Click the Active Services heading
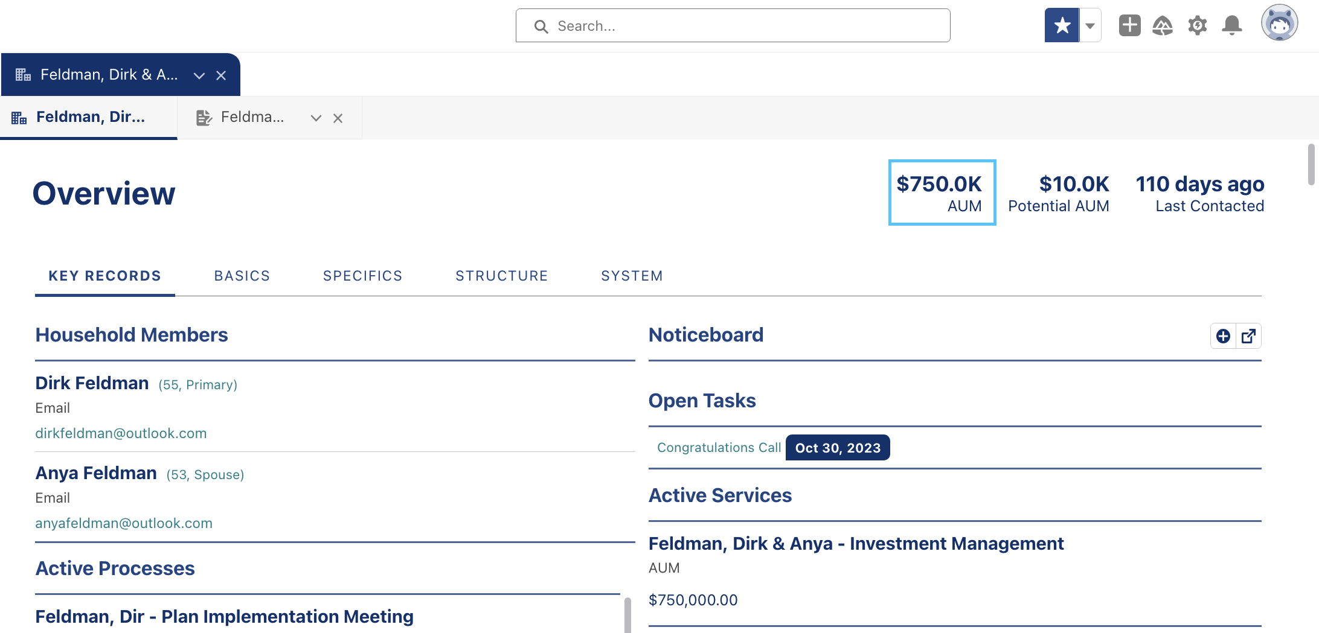 tap(720, 495)
